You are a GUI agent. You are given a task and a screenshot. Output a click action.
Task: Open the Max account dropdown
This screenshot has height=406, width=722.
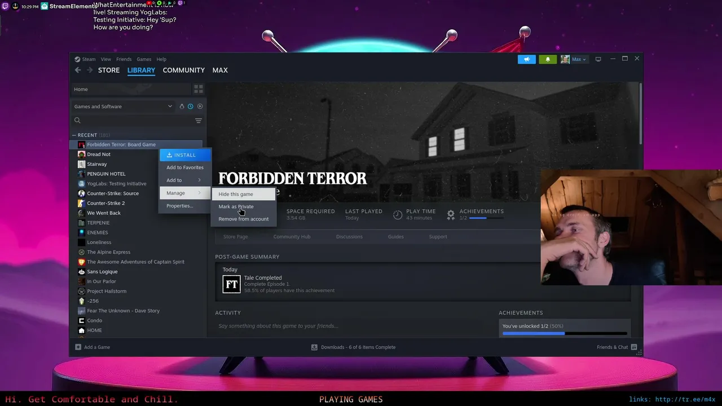[x=579, y=59]
